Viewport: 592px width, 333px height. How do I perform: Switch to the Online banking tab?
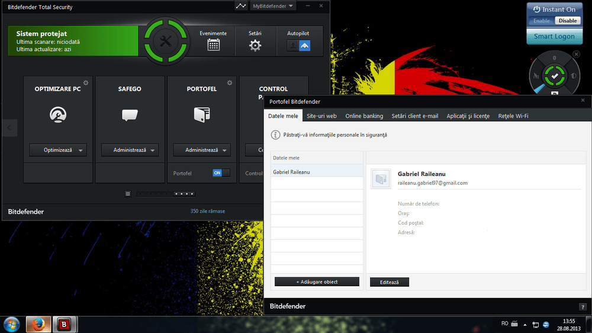(364, 116)
